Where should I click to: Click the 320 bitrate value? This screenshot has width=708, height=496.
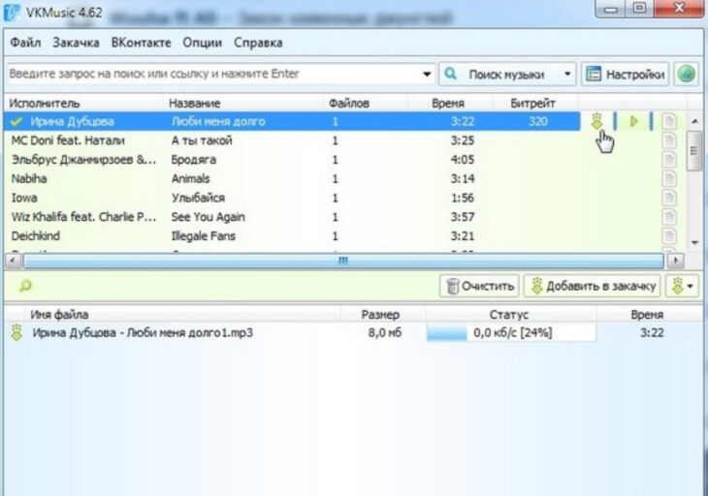point(537,121)
